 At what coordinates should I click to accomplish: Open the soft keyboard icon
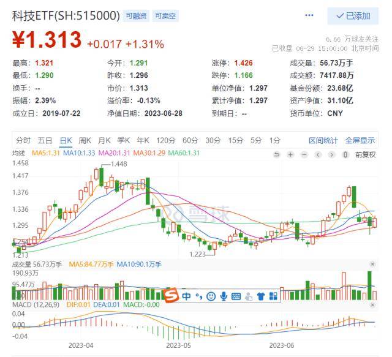(x=236, y=296)
